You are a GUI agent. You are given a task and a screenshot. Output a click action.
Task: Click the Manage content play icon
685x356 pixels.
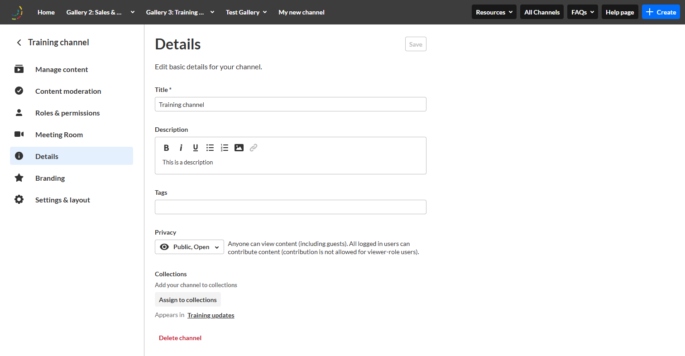19,69
